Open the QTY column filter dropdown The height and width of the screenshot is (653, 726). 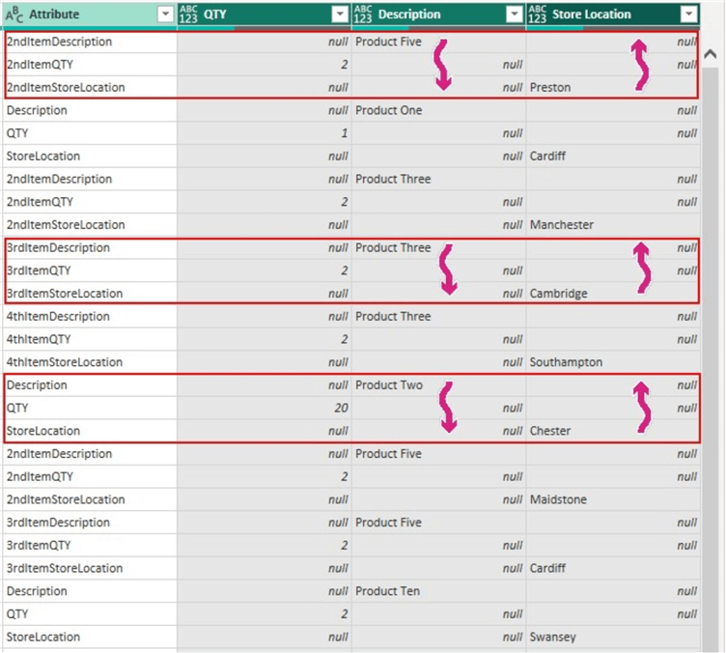340,14
